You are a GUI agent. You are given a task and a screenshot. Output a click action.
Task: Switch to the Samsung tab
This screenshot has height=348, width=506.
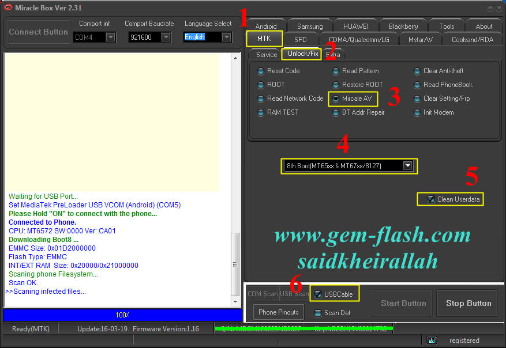(310, 26)
